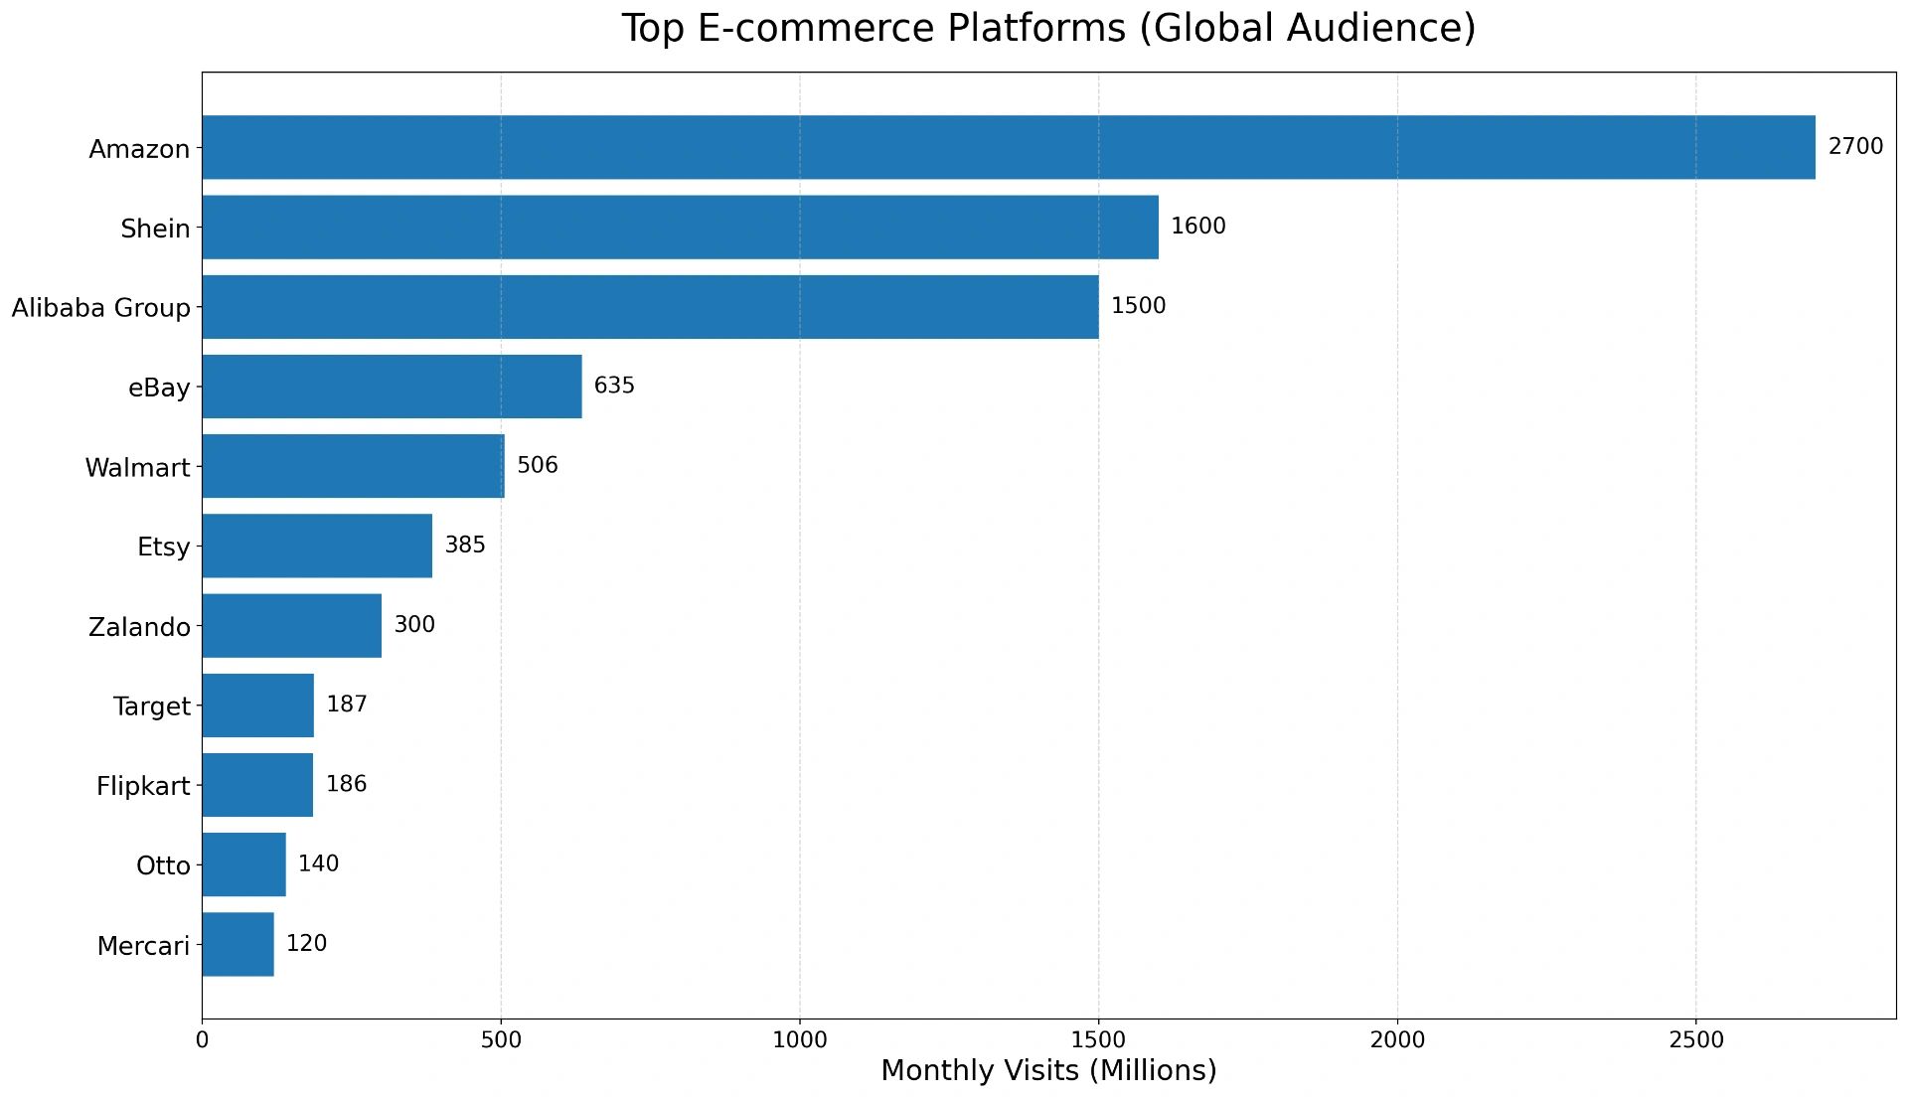Image resolution: width=1908 pixels, height=1097 pixels.
Task: Click the Alibaba Group y-axis label
Action: click(101, 308)
